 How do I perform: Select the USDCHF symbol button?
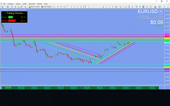48,87
